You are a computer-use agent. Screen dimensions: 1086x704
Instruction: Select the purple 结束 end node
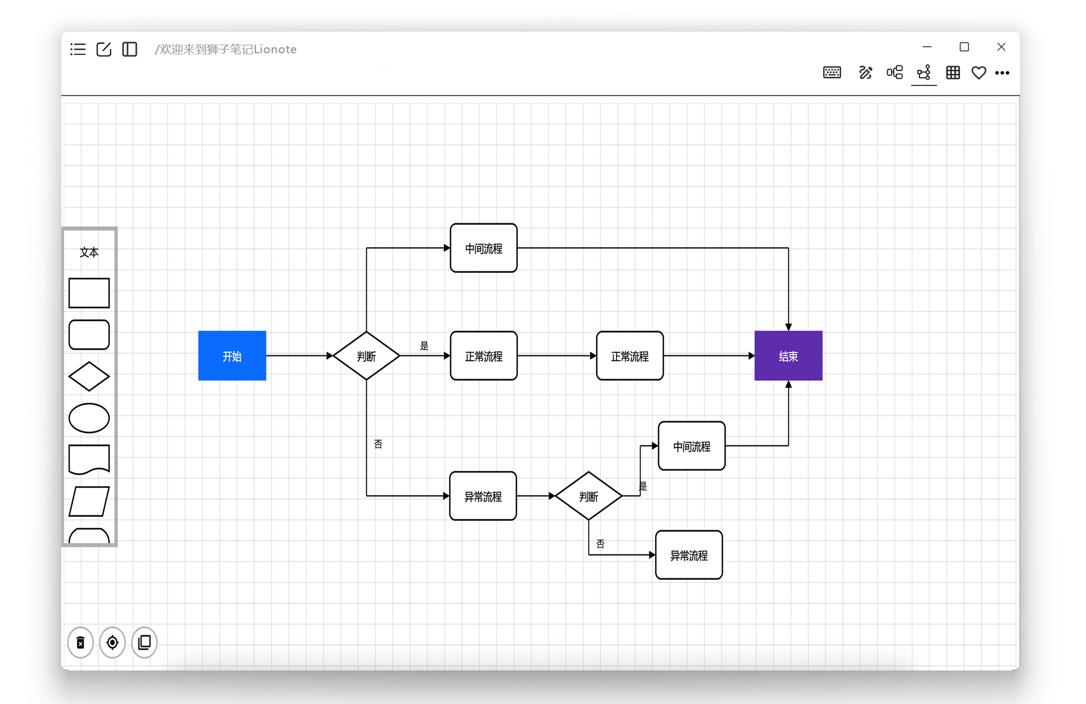tap(788, 356)
